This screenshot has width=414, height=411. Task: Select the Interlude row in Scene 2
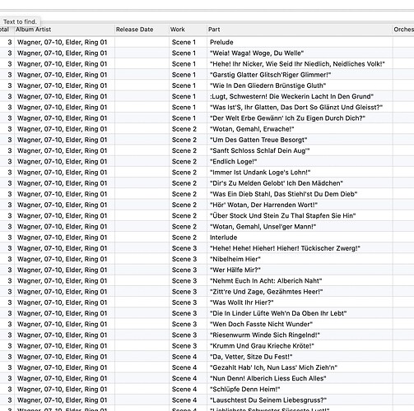coord(207,238)
